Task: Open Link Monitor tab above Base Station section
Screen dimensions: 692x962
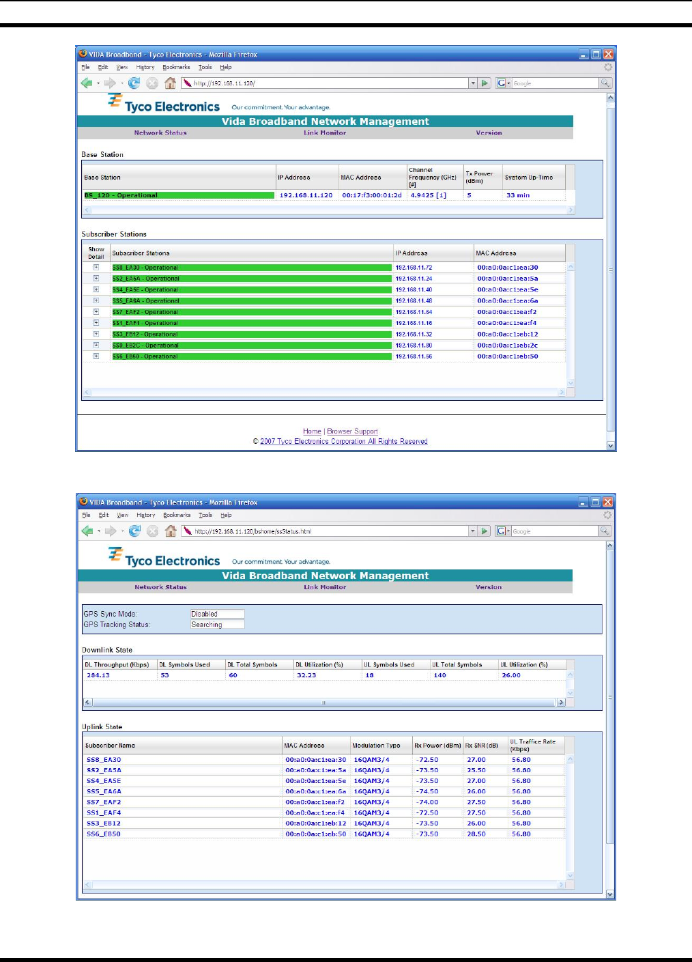Action: pyautogui.click(x=325, y=133)
